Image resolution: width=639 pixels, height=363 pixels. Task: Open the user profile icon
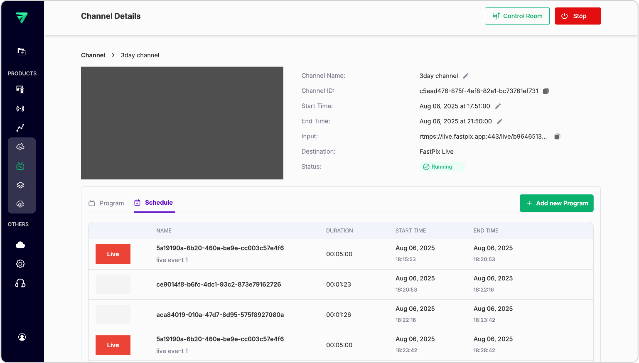tap(22, 337)
